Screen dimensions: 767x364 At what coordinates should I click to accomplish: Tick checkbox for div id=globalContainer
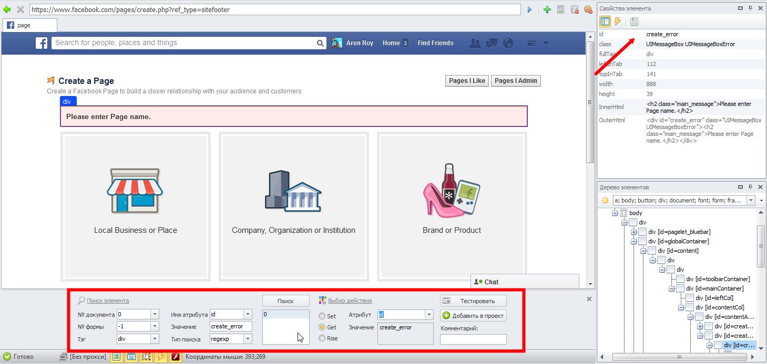(642, 241)
